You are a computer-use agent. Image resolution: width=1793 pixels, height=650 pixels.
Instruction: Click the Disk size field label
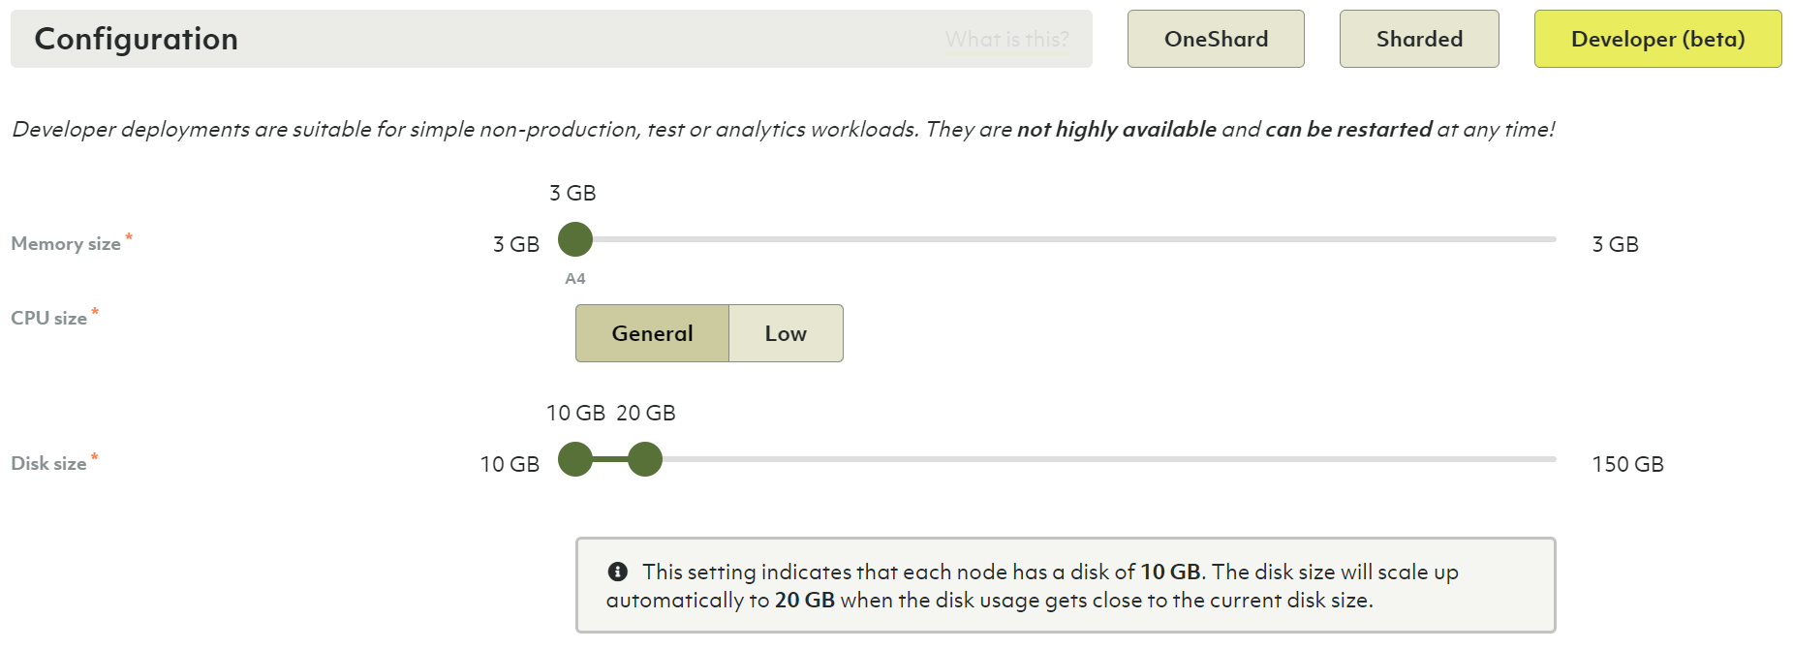(48, 463)
